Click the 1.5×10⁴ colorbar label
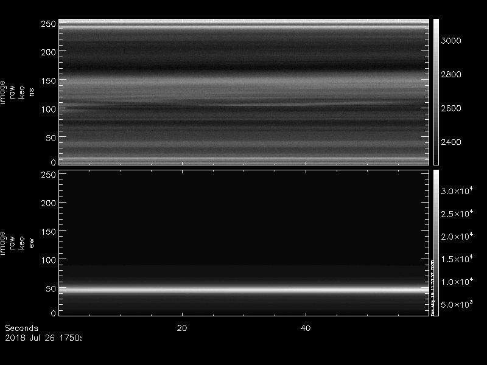This screenshot has width=487, height=365. [x=457, y=259]
